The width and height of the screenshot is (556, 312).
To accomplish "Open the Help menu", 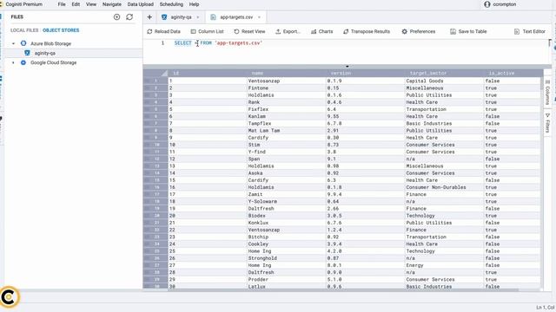I will (x=194, y=4).
